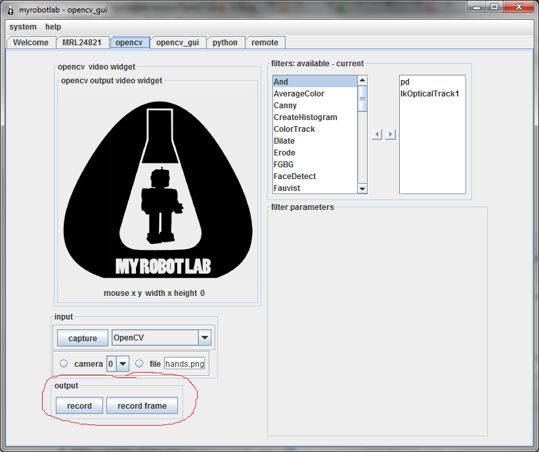
Task: Open the camera index dropdown
Action: tap(123, 363)
